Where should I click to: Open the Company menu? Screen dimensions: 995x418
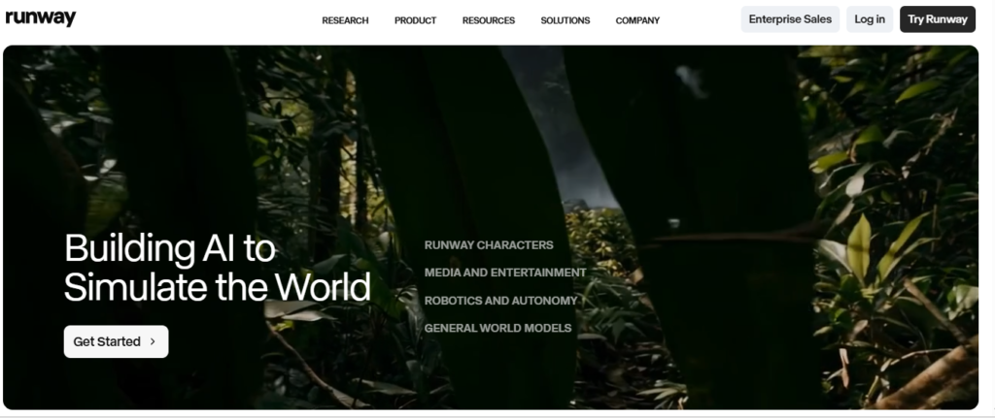[637, 20]
